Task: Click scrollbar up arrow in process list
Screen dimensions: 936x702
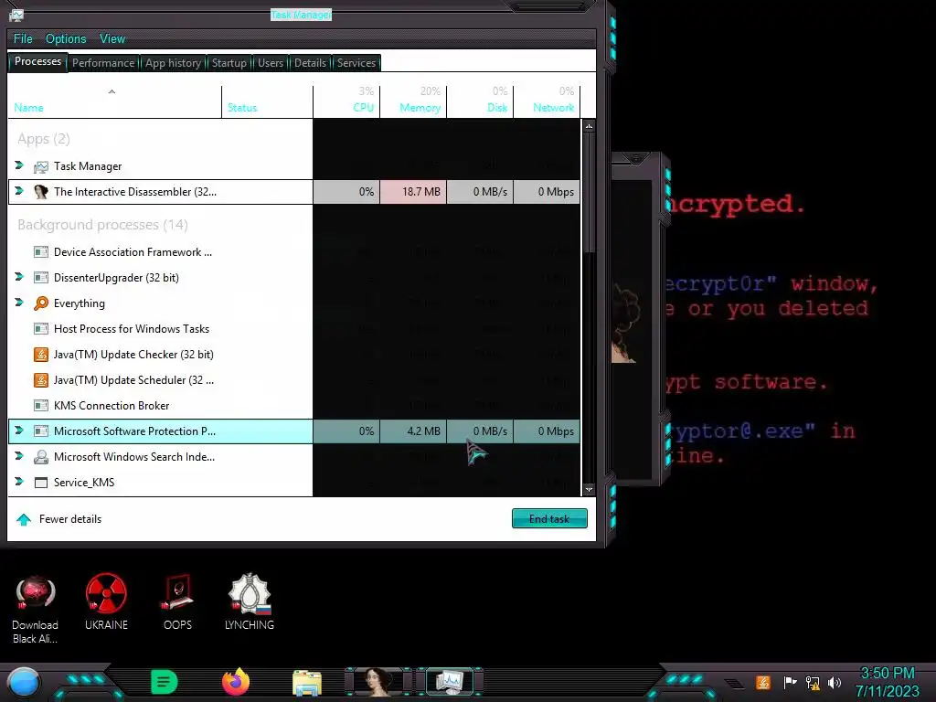Action: 590,126
